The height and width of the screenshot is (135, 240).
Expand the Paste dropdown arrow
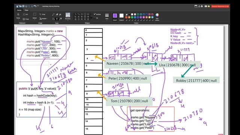tap(18, 20)
